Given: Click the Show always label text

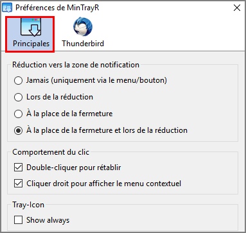Looking at the screenshot, I should pyautogui.click(x=48, y=220).
